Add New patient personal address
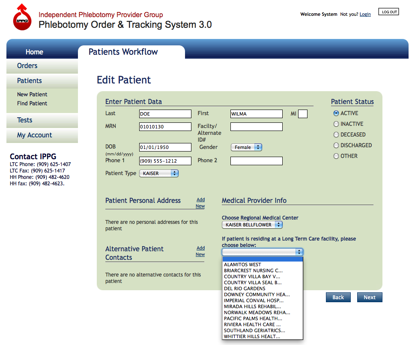Image resolution: width=415 pixels, height=345 pixels. pyautogui.click(x=200, y=203)
